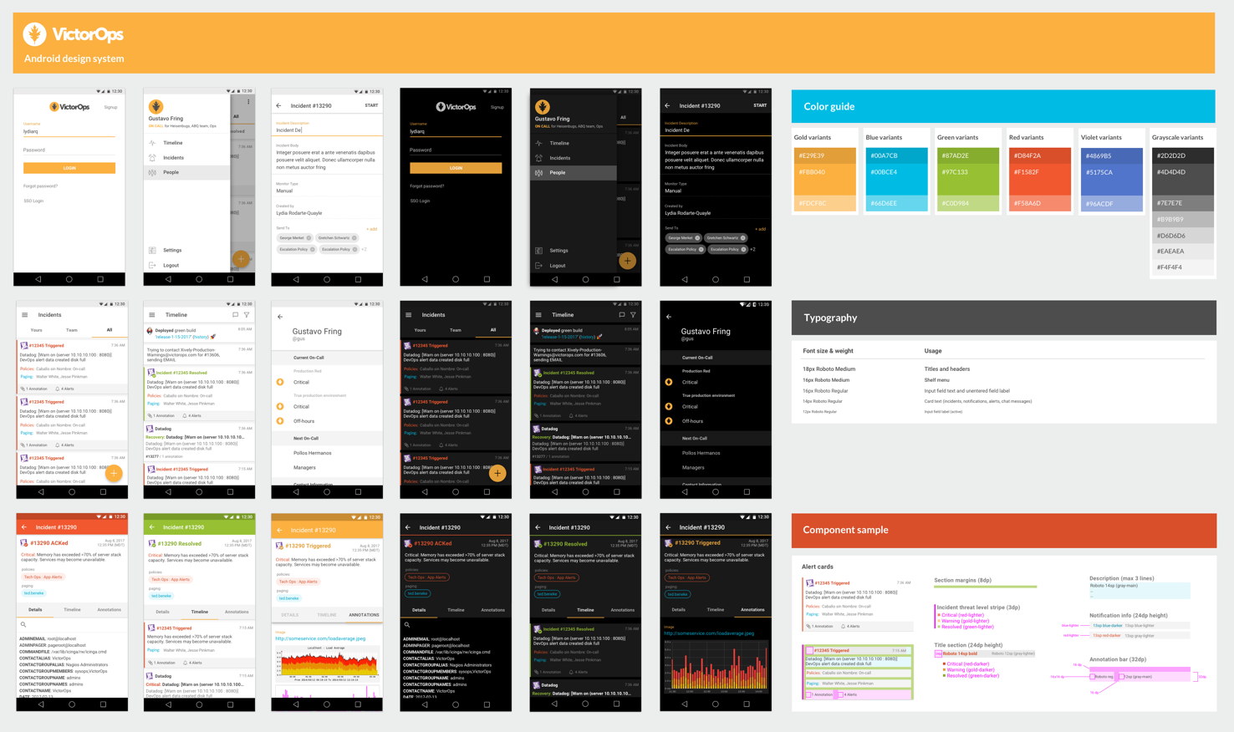Tap filter funnel icon in light Timeline header

click(247, 315)
